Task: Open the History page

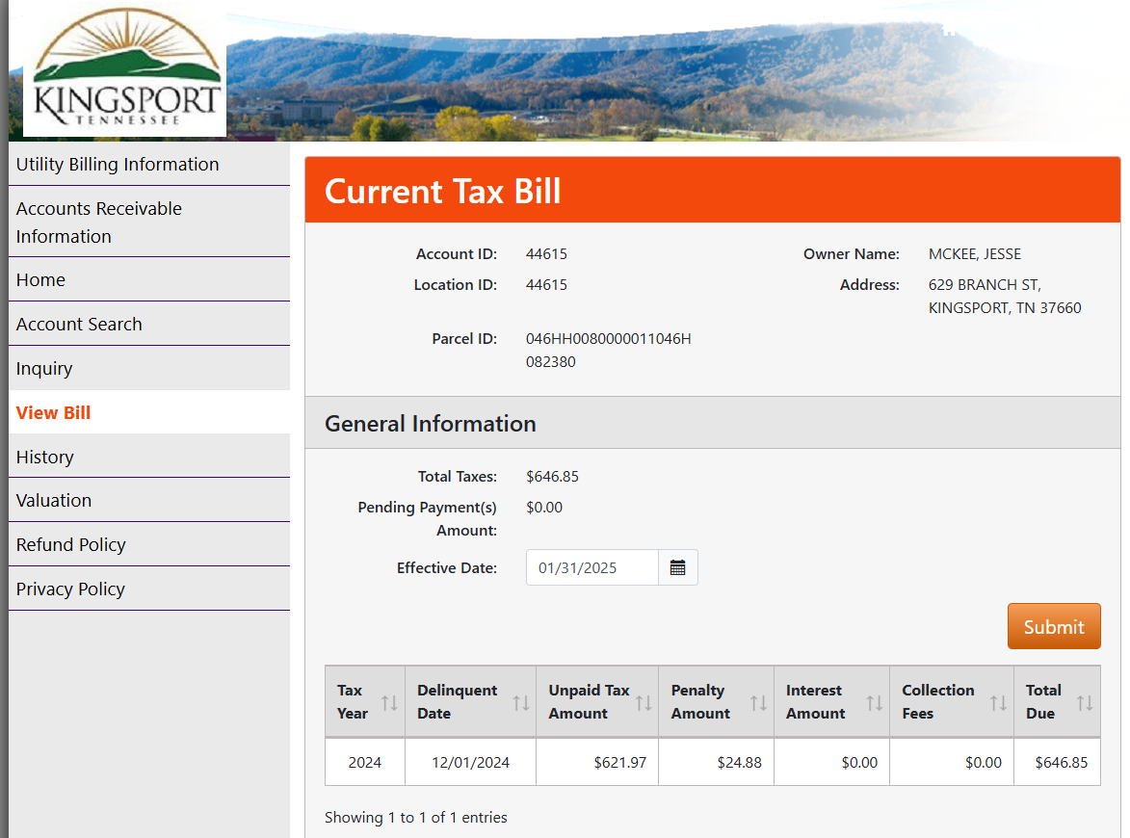Action: (x=44, y=458)
